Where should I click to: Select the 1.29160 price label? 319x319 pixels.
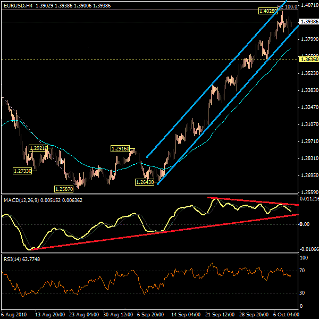(120, 148)
